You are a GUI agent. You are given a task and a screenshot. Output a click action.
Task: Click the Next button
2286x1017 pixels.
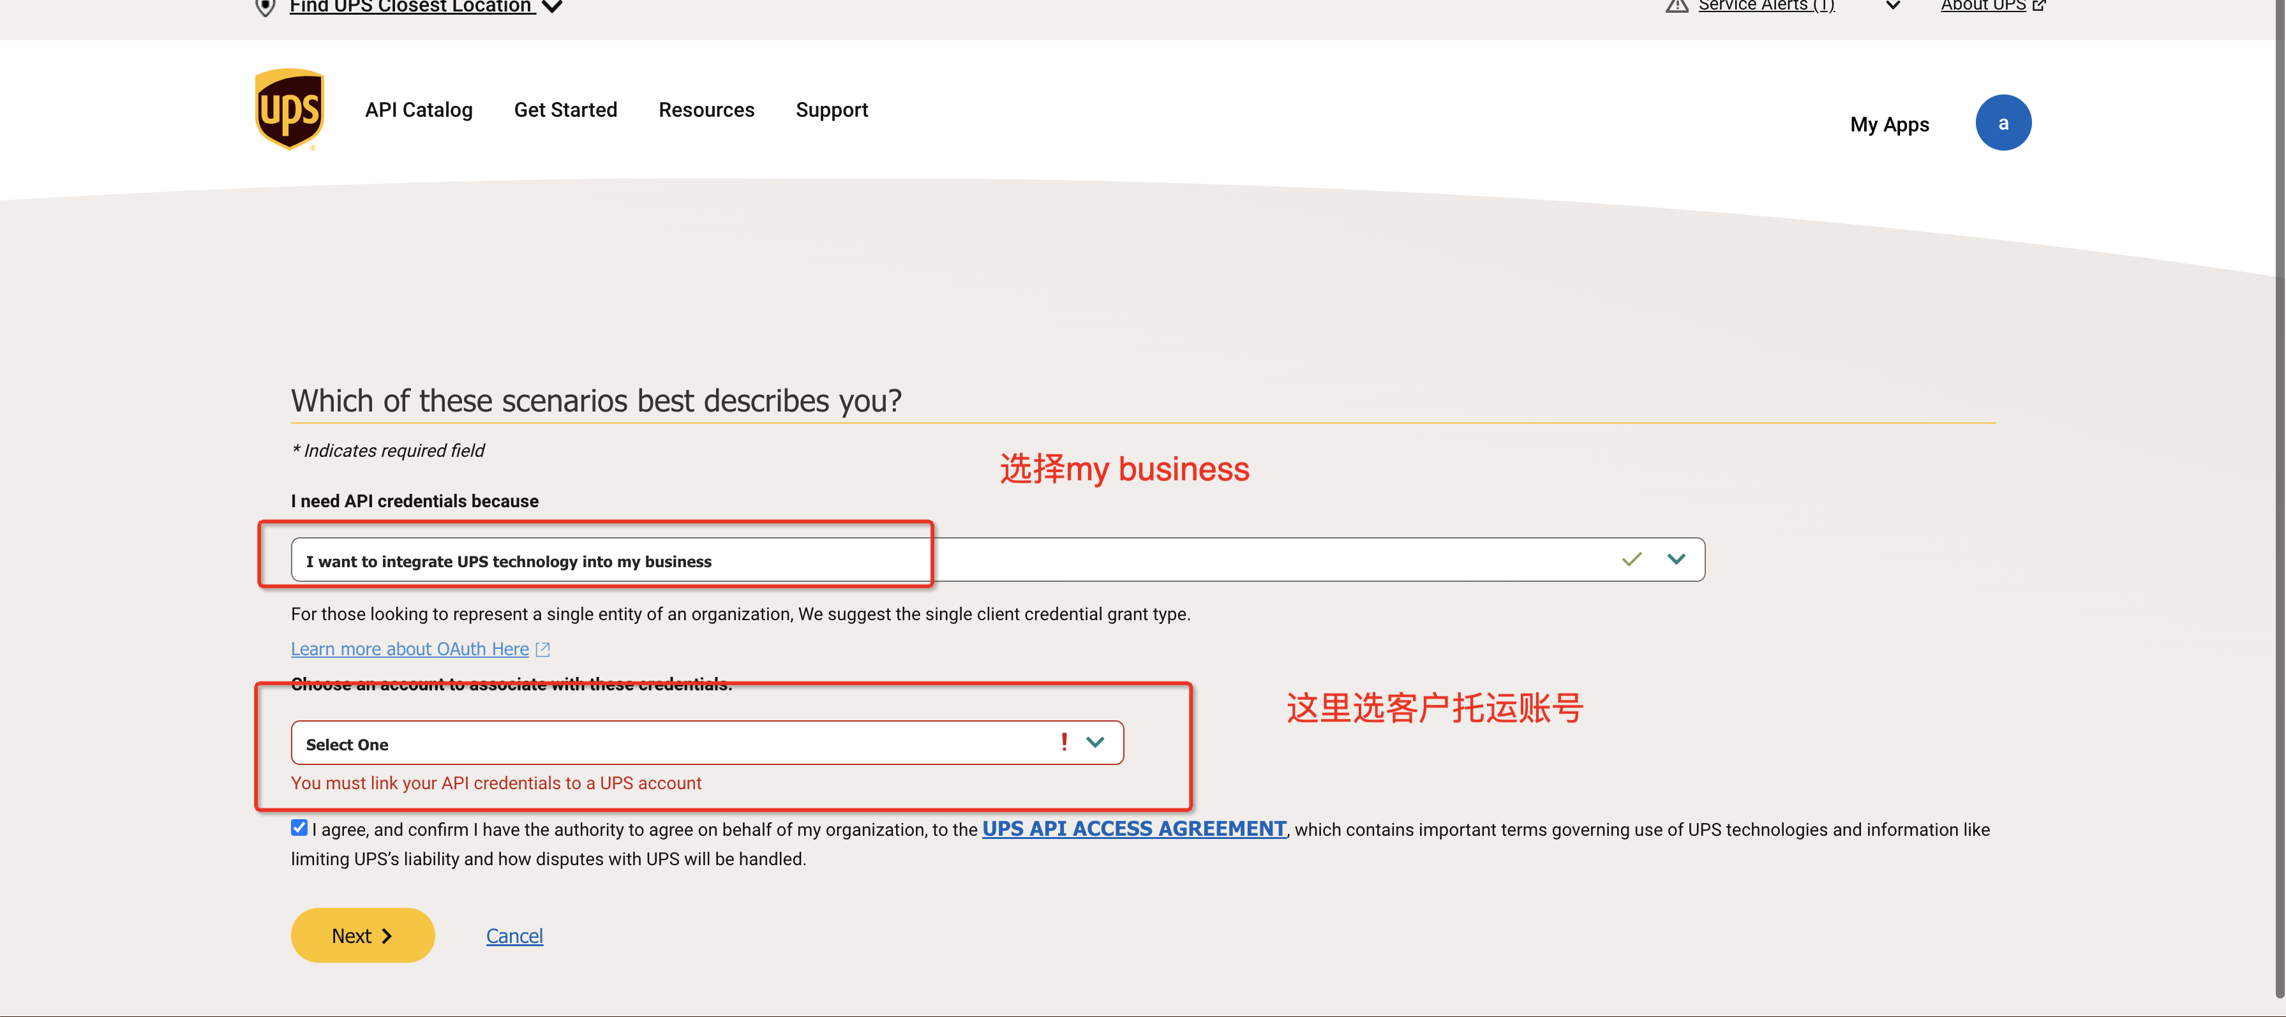pos(363,935)
